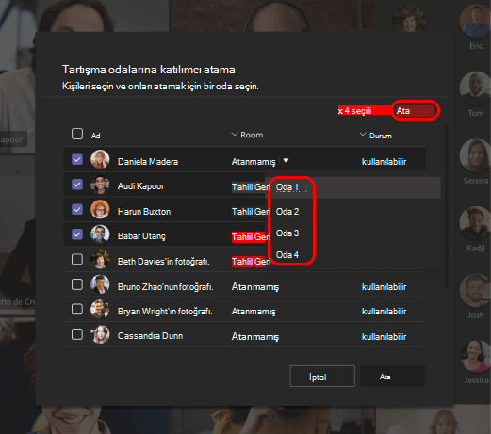
Task: Select the name Harun Buxton
Action: pos(144,212)
